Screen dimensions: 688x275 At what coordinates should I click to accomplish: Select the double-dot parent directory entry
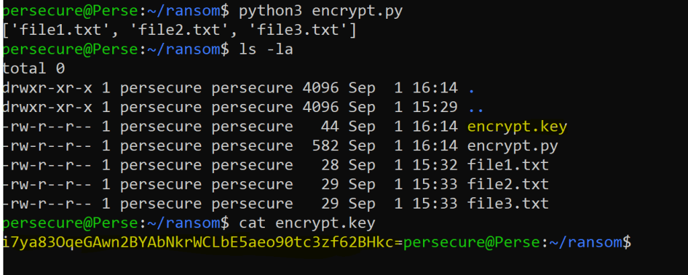pos(475,107)
